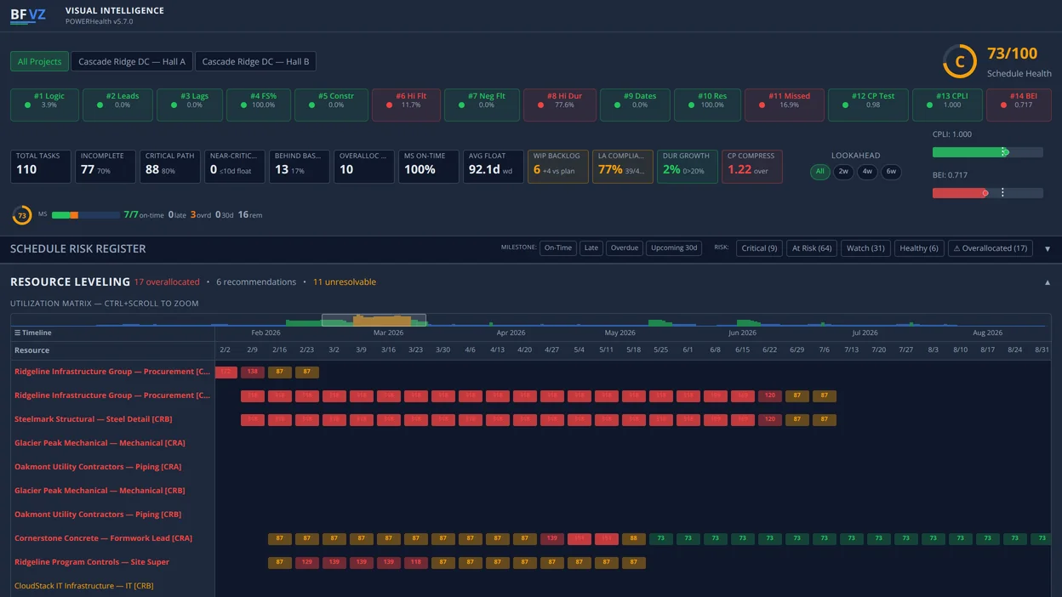Toggle the Upcoming 30d milestone filter
1062x597 pixels.
click(674, 248)
